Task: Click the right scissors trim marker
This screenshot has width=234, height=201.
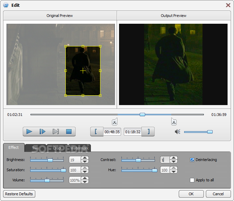Action: point(174,122)
